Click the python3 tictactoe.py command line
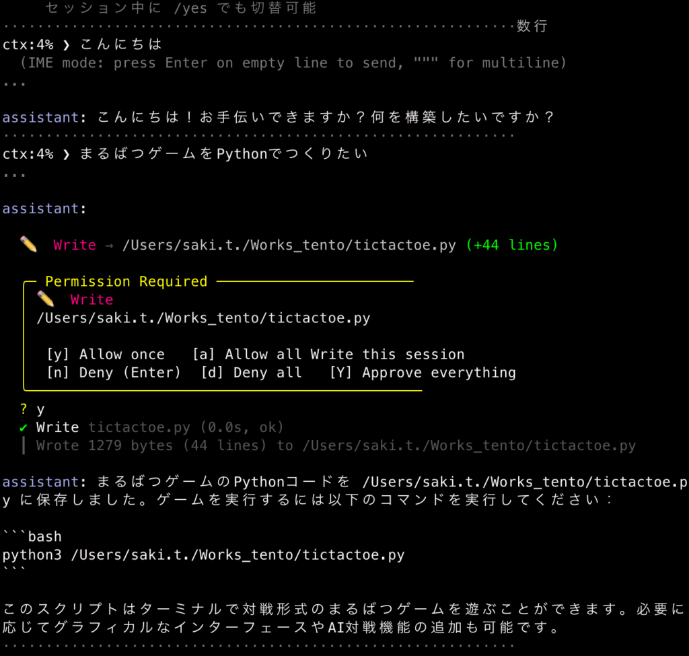689x656 pixels. [x=203, y=555]
